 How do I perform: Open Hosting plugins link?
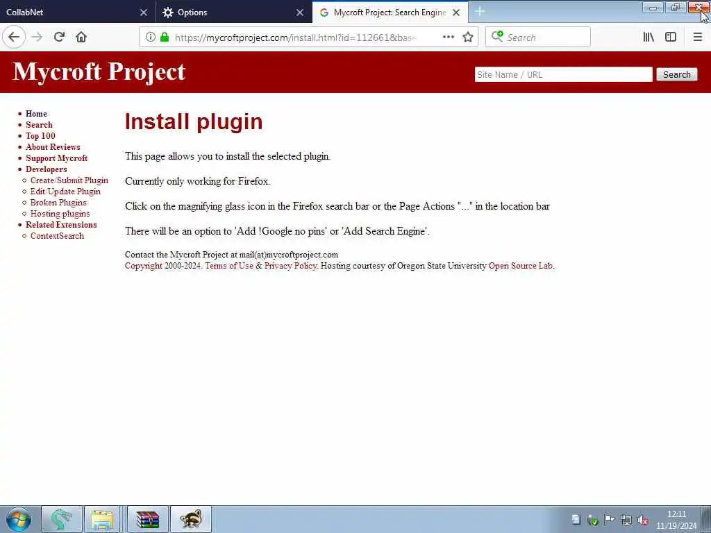pos(60,214)
